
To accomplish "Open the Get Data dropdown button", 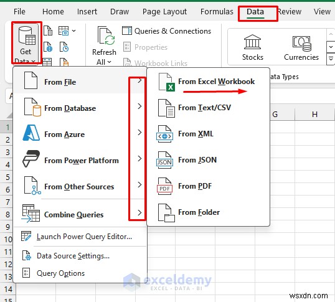I will 26,44.
